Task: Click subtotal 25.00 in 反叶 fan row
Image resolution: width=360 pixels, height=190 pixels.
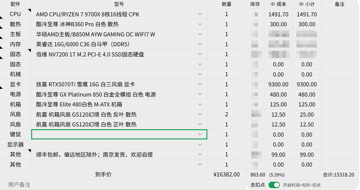Action: coord(307,115)
